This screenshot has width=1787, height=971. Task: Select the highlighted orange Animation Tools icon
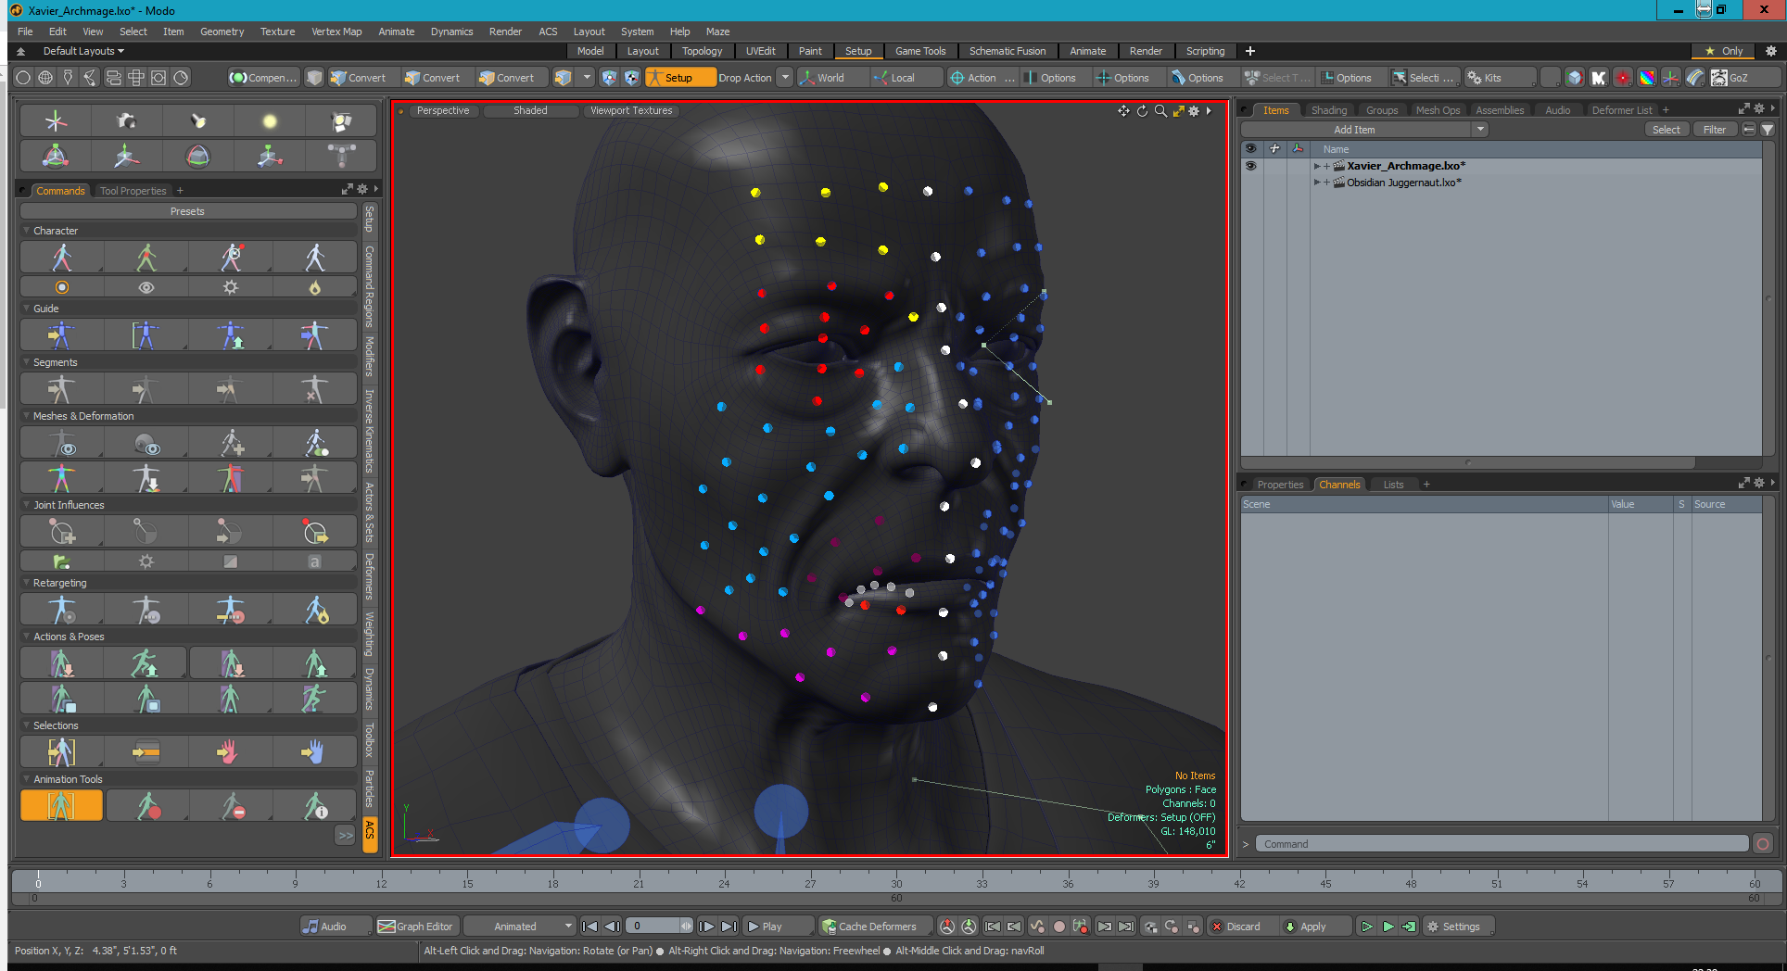tap(61, 805)
